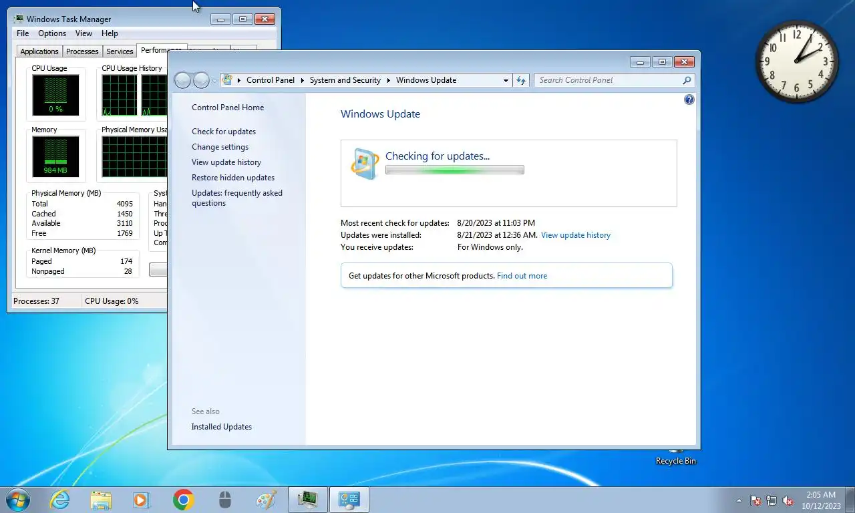Switch to Control Panel taskbar button
This screenshot has width=855, height=513.
point(349,500)
